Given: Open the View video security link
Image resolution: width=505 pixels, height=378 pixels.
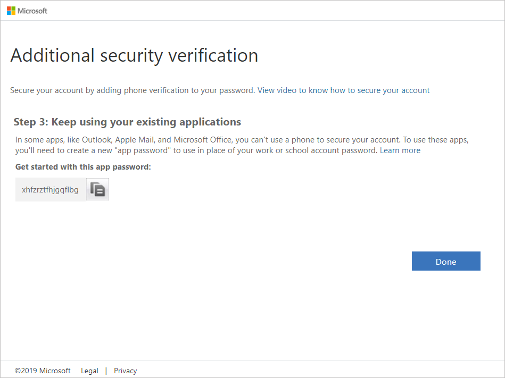Looking at the screenshot, I should tap(343, 90).
